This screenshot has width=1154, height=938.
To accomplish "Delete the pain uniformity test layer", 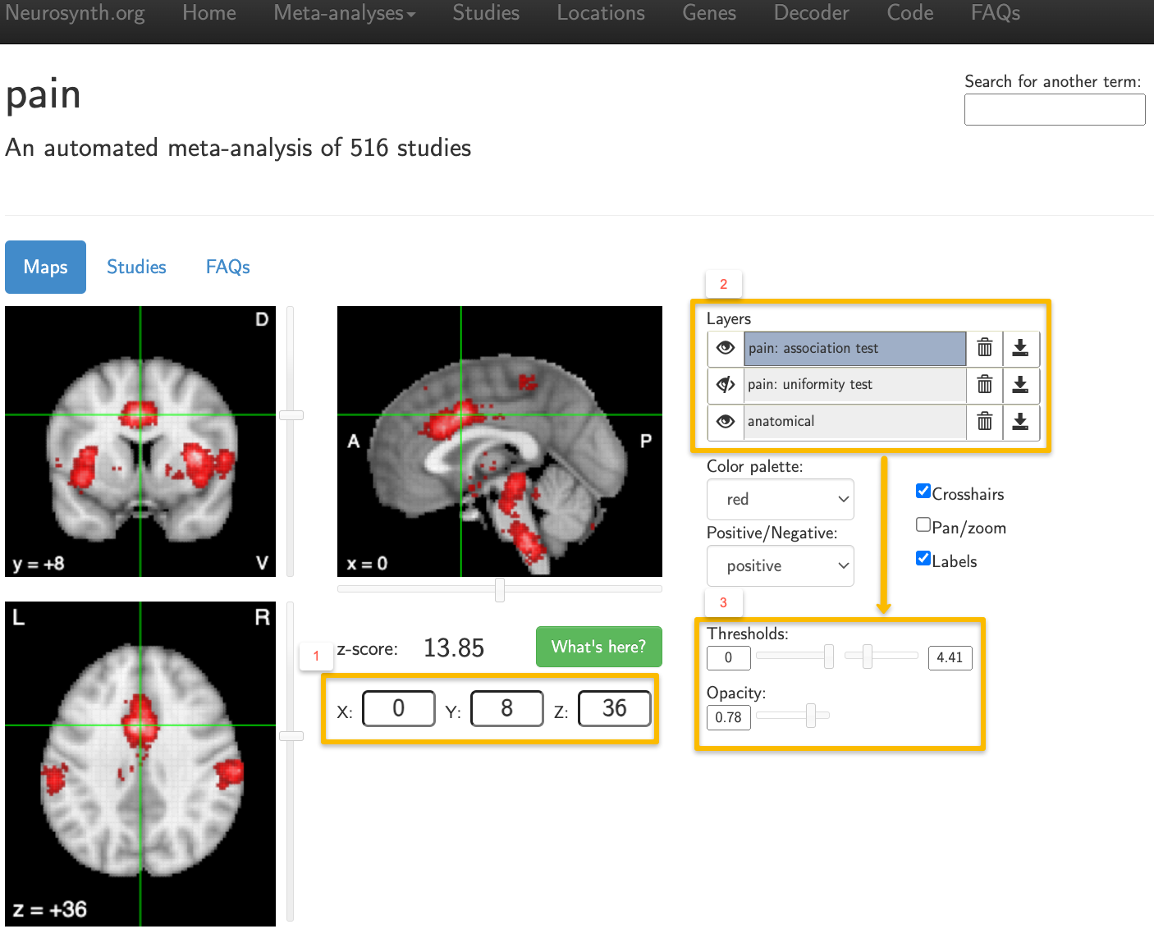I will (985, 384).
